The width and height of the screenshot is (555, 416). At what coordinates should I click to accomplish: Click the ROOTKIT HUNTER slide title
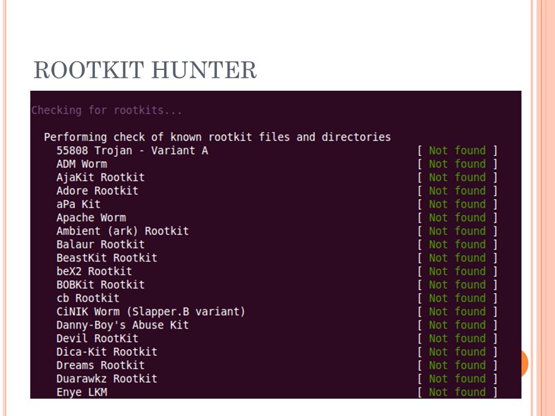145,70
